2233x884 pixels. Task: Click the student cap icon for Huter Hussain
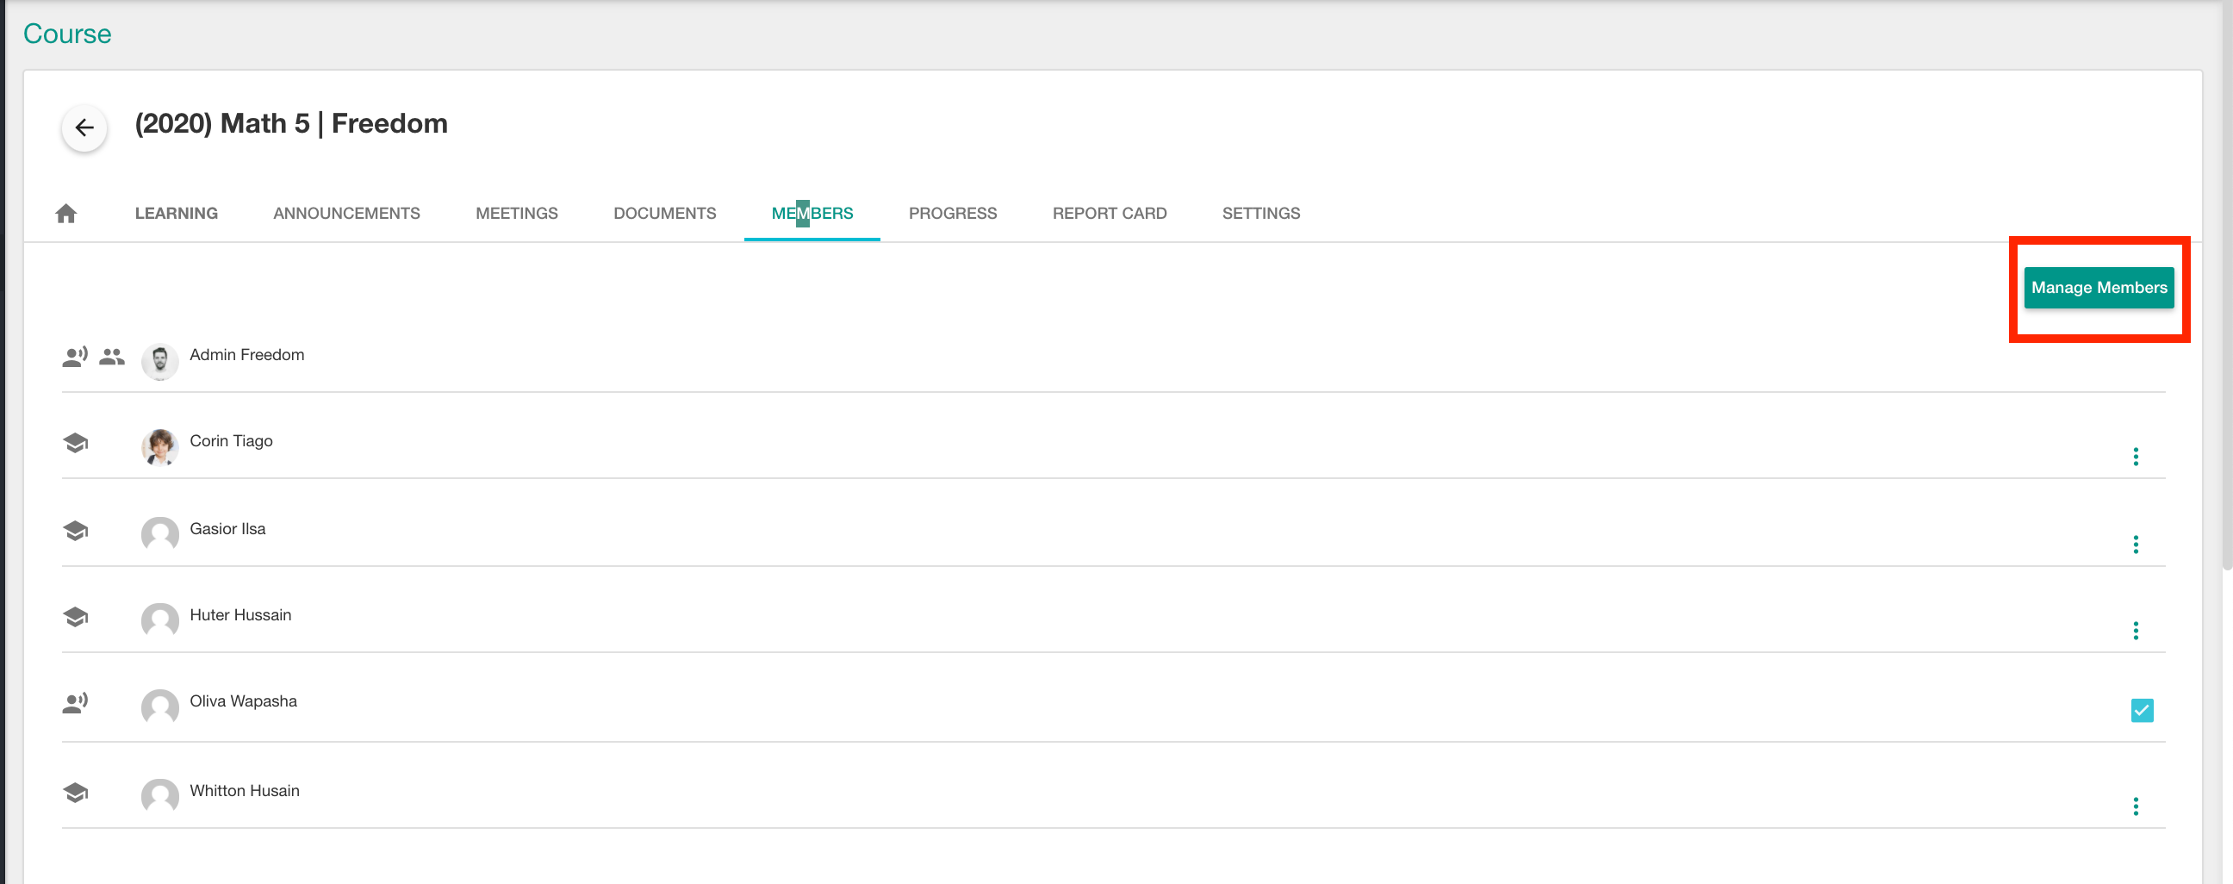[76, 616]
